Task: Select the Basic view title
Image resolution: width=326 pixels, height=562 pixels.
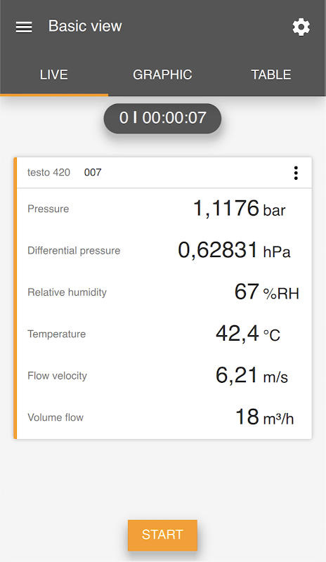Action: [85, 26]
